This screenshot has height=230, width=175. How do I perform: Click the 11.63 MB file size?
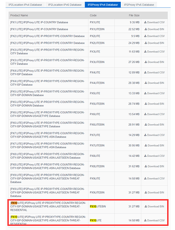134,52
